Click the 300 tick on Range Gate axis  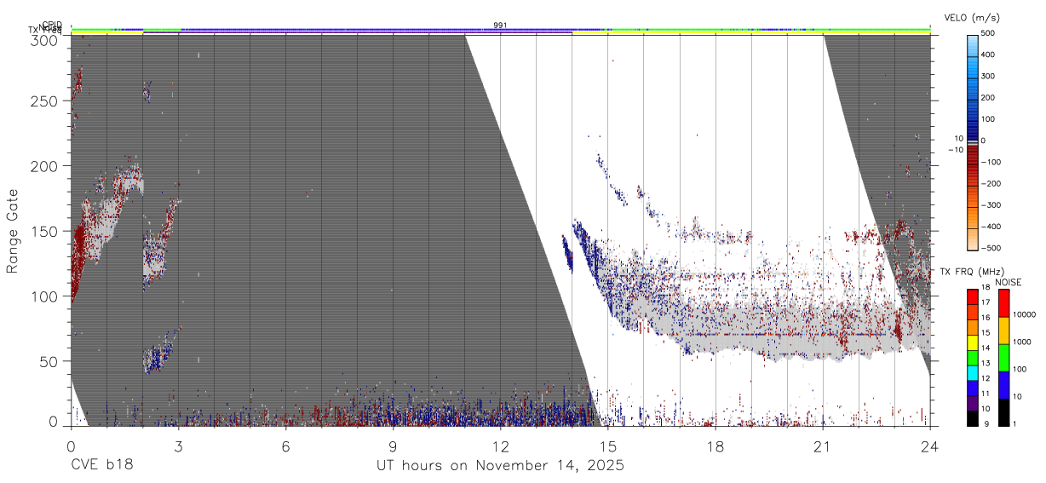(x=44, y=39)
